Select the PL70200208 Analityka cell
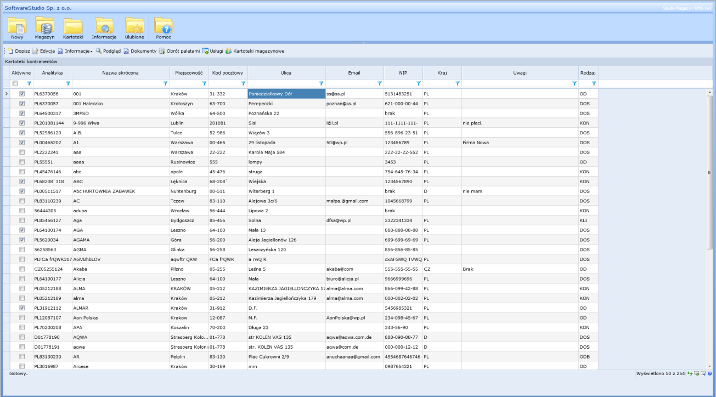Image resolution: width=716 pixels, height=397 pixels. tap(52, 327)
